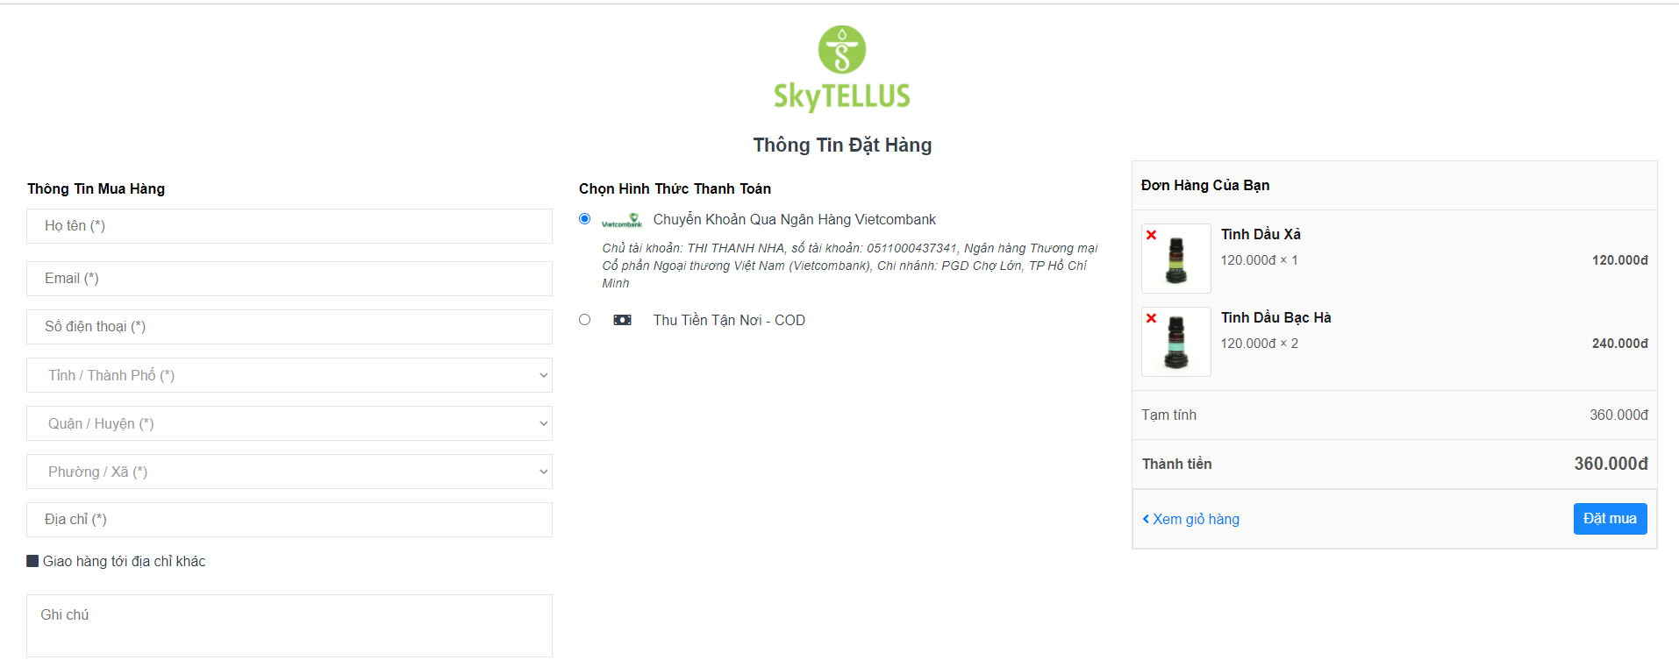
Task: Go back via Xem giỏ hàng link
Action: pos(1191,519)
